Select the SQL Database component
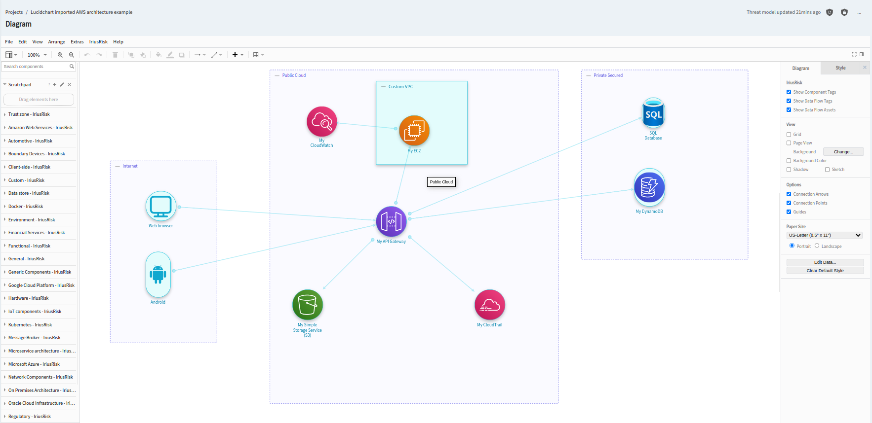The height and width of the screenshot is (423, 872). [x=653, y=114]
